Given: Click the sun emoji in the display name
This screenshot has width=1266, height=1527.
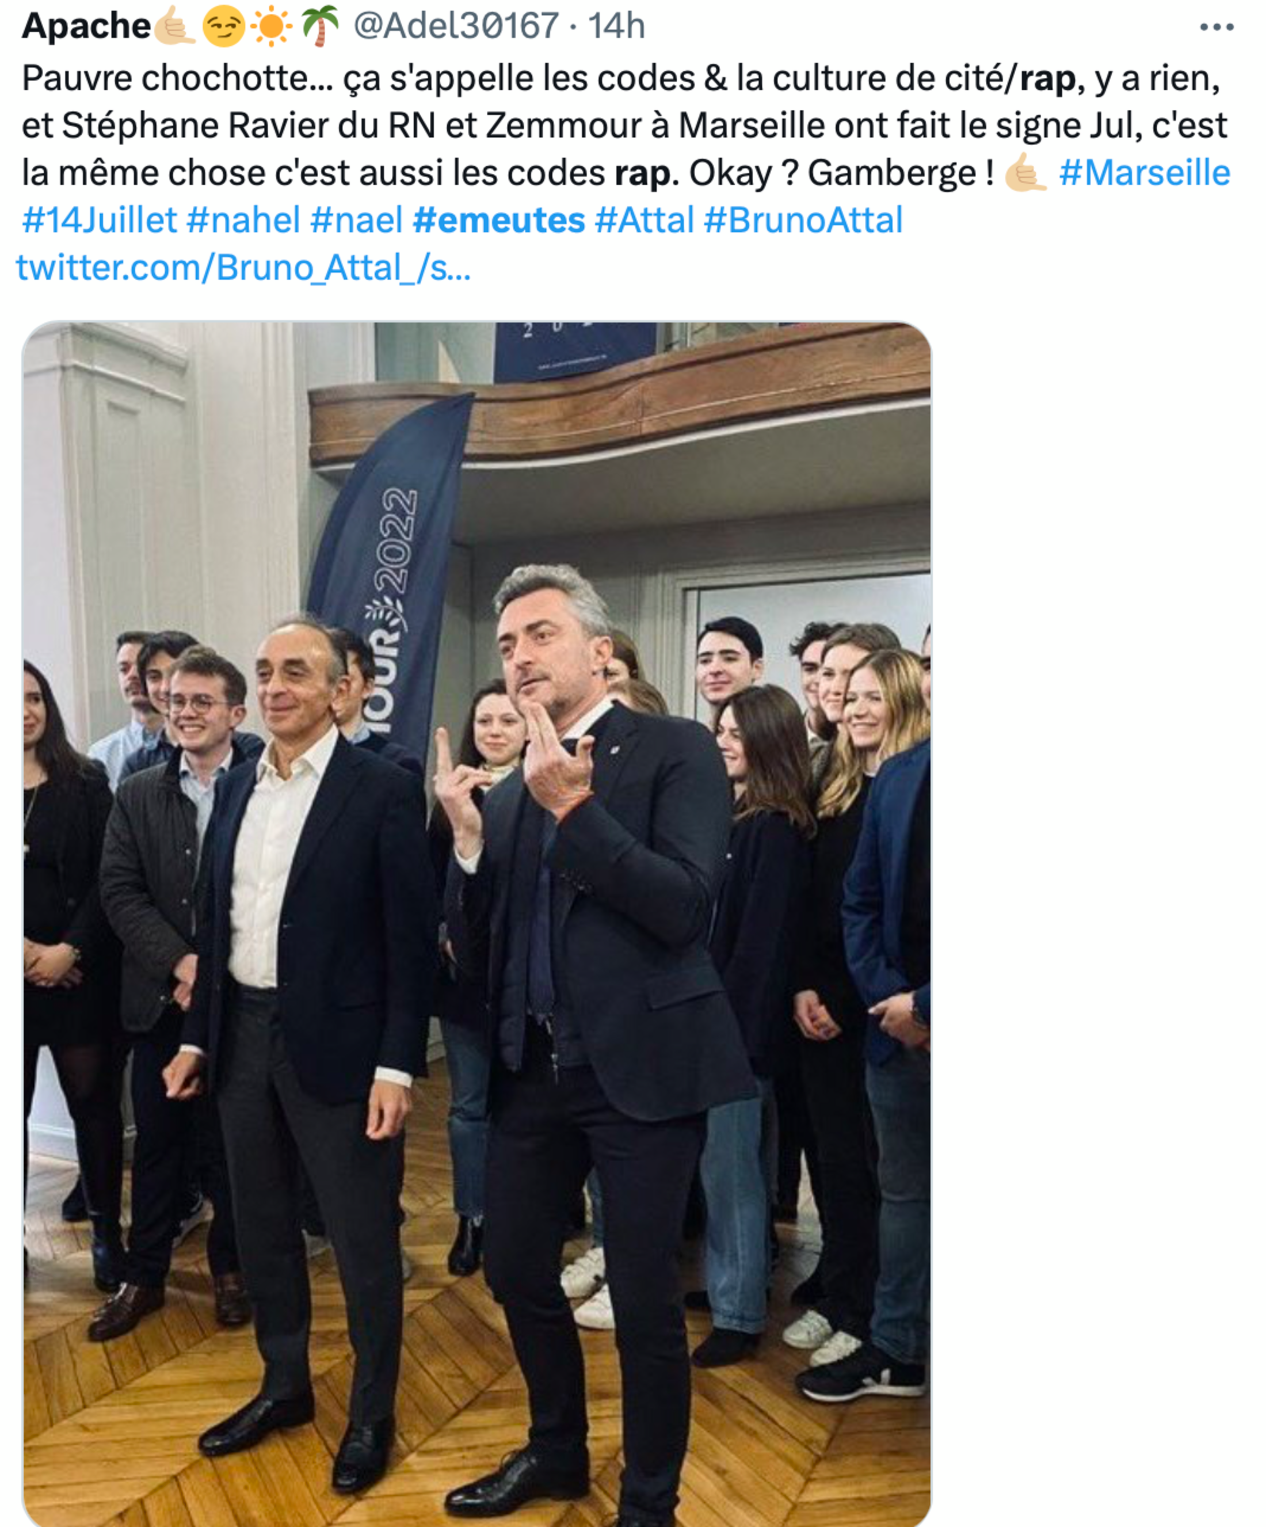Looking at the screenshot, I should point(270,27).
